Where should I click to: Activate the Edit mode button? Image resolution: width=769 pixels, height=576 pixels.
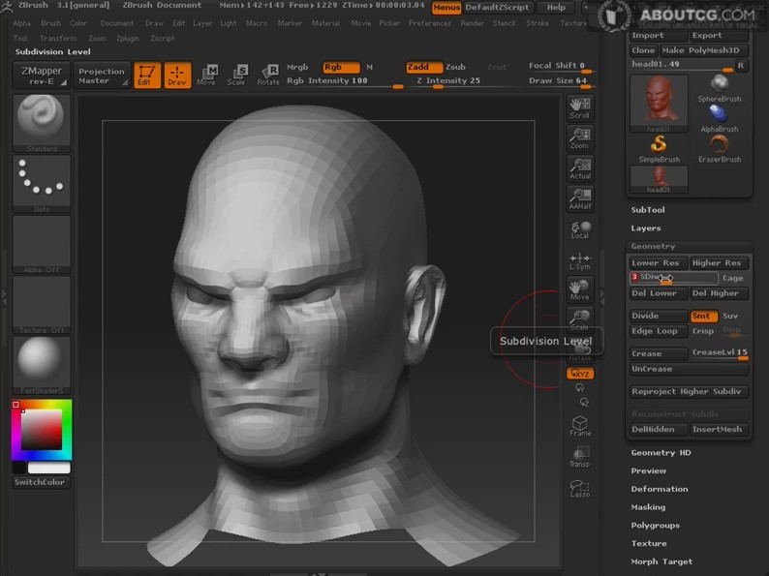point(146,75)
